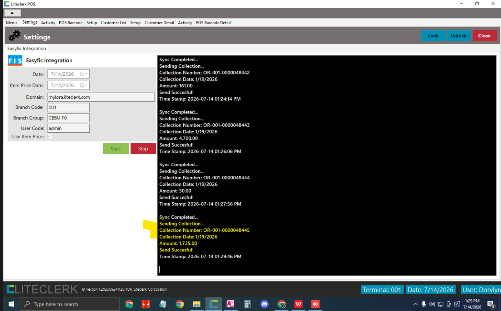This screenshot has width=501, height=311.
Task: Click the Terminal: 001 status label
Action: click(x=382, y=290)
